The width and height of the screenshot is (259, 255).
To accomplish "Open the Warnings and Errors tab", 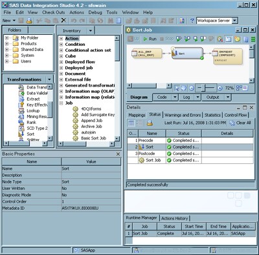I will [x=183, y=115].
